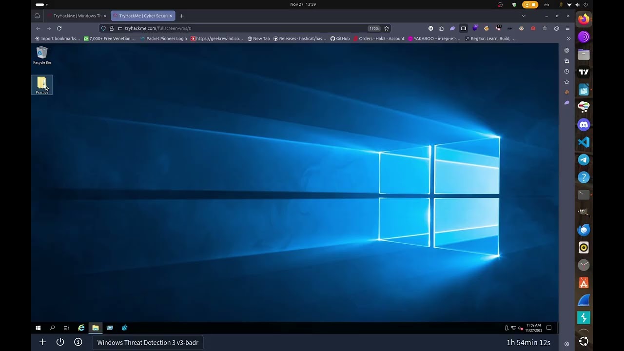Open the Nov 27 13:59 clock menu

(303, 4)
